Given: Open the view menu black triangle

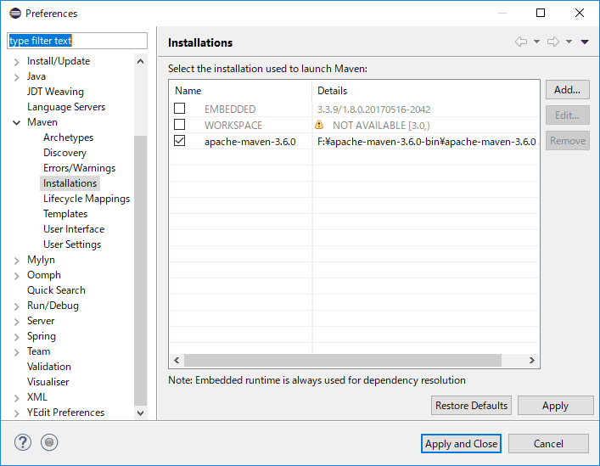Looking at the screenshot, I should 585,42.
